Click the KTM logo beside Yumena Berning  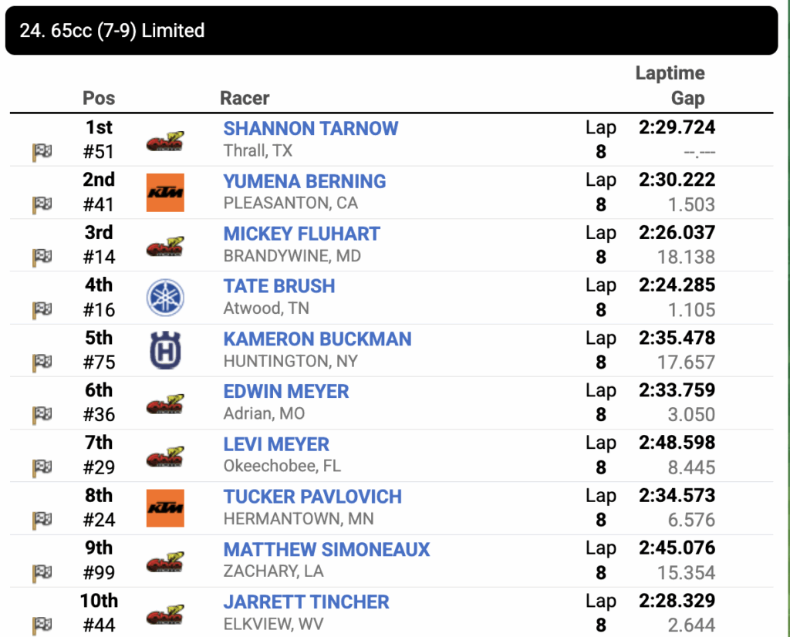point(165,193)
